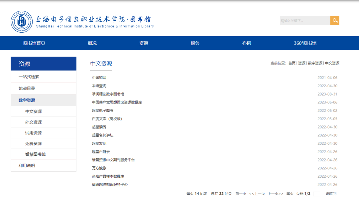Select 试用资源 in the sidebar
Screen dimensions: 359x204
[34, 133]
